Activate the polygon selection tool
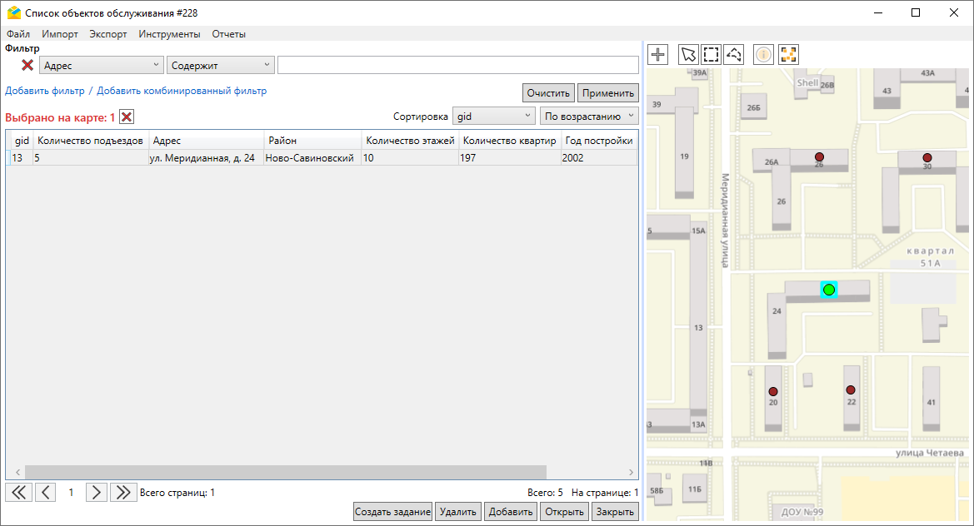Screen dimensions: 974x526 click(x=734, y=55)
